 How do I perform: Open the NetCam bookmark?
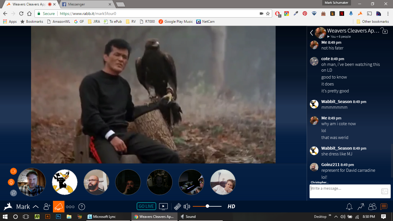205,22
